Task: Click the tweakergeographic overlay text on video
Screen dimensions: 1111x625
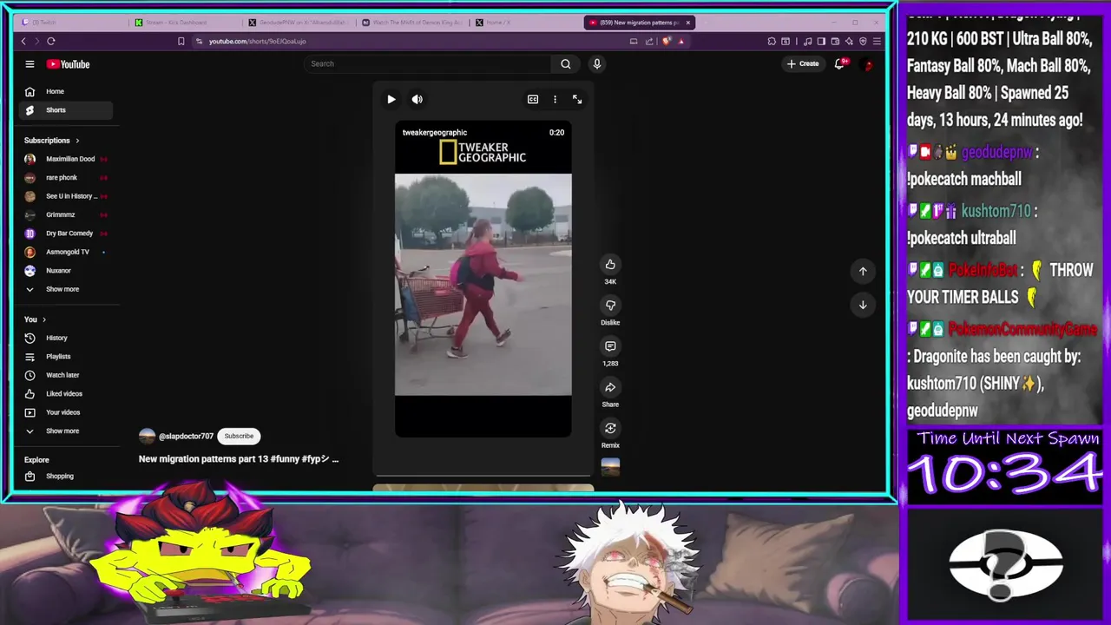Action: (434, 132)
